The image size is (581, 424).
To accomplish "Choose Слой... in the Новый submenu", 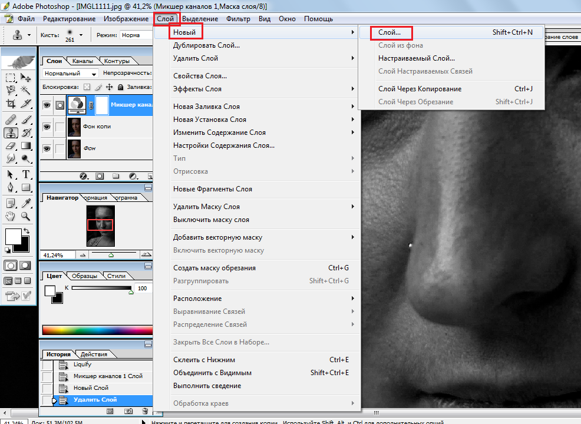I will pyautogui.click(x=451, y=32).
